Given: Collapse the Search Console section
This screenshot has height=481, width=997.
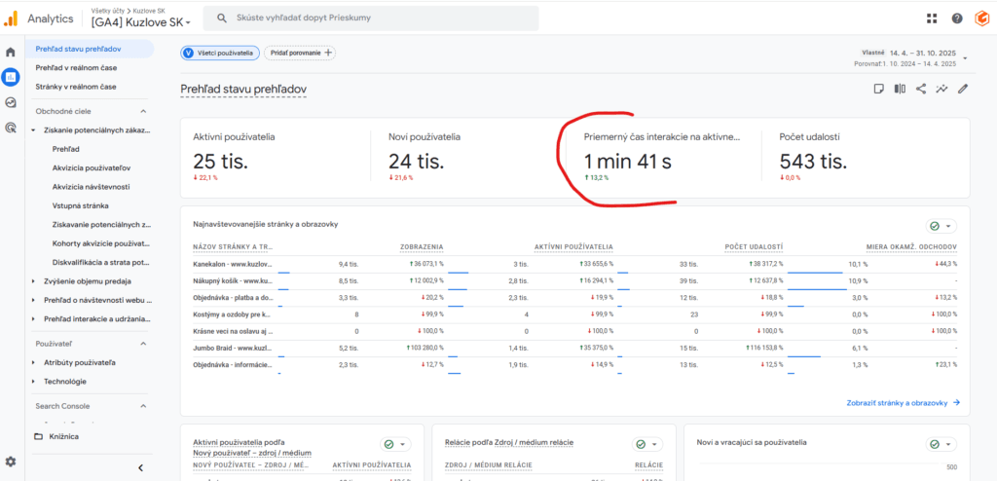Looking at the screenshot, I should pyautogui.click(x=142, y=406).
